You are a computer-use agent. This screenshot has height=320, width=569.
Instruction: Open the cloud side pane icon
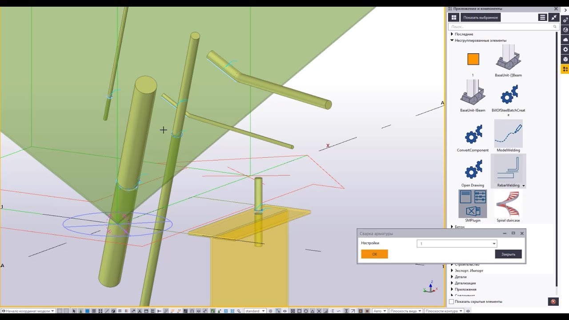coord(565,40)
